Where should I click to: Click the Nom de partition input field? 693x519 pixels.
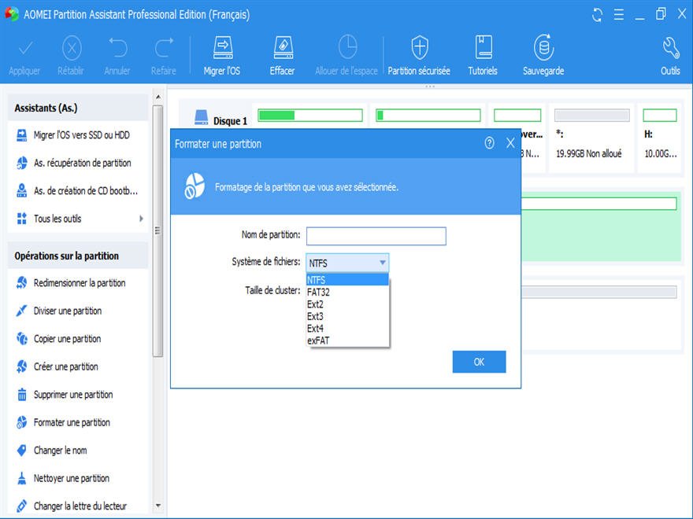(x=376, y=236)
